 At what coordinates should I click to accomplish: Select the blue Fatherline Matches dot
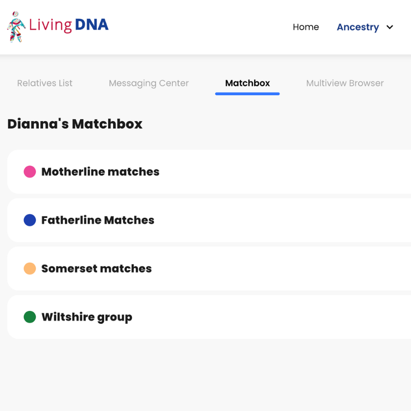pyautogui.click(x=29, y=220)
